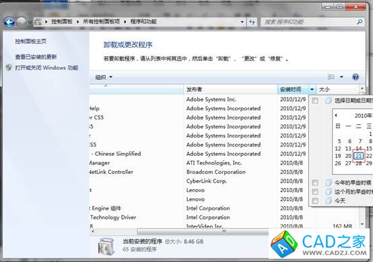Check the 今天 filter checkbox
This screenshot has height=262, width=373.
point(315,201)
